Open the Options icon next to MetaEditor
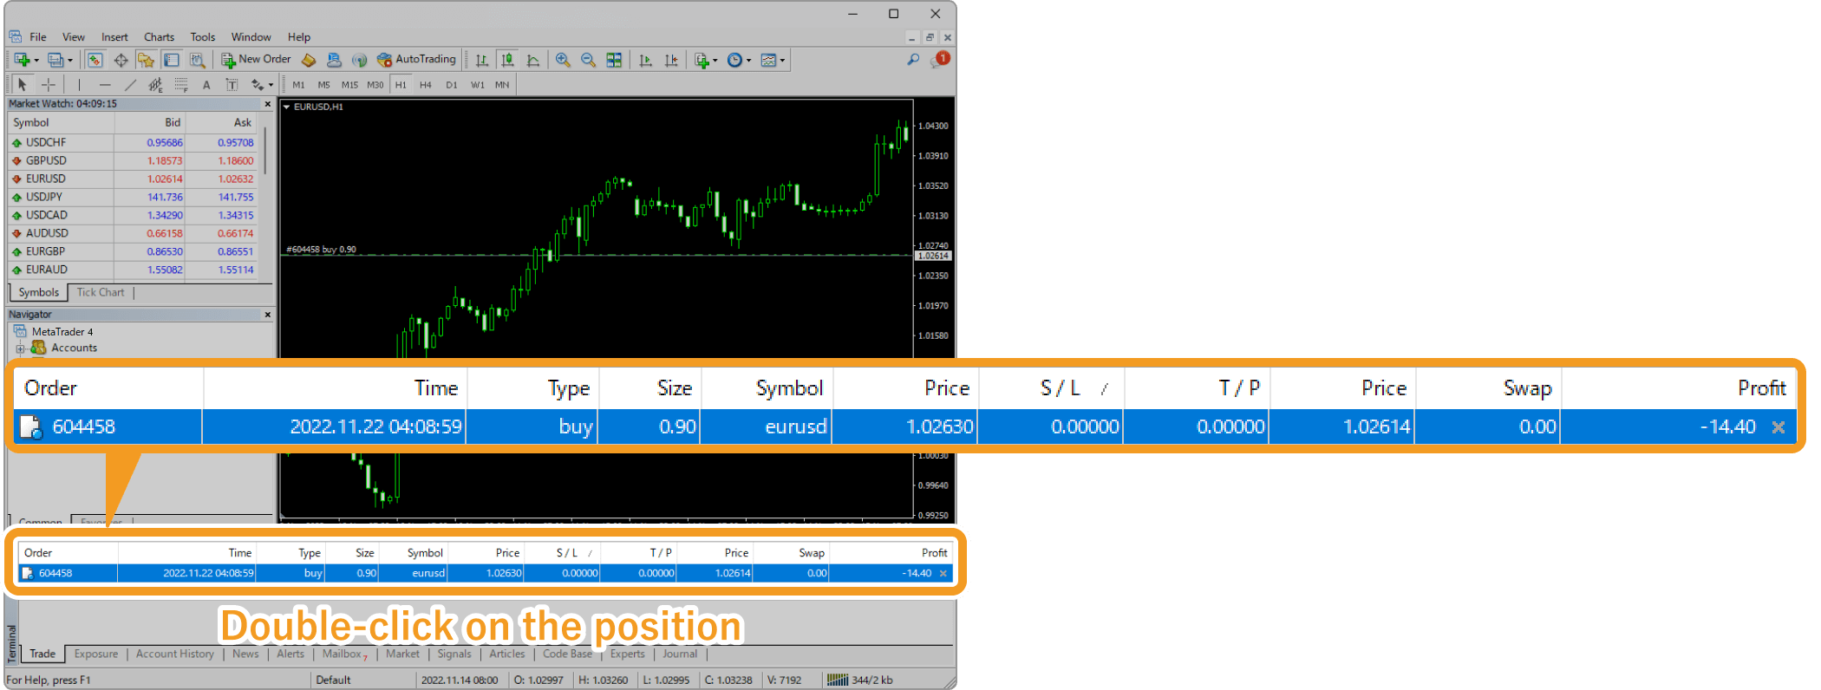Image resolution: width=1821 pixels, height=690 pixels. click(x=334, y=60)
